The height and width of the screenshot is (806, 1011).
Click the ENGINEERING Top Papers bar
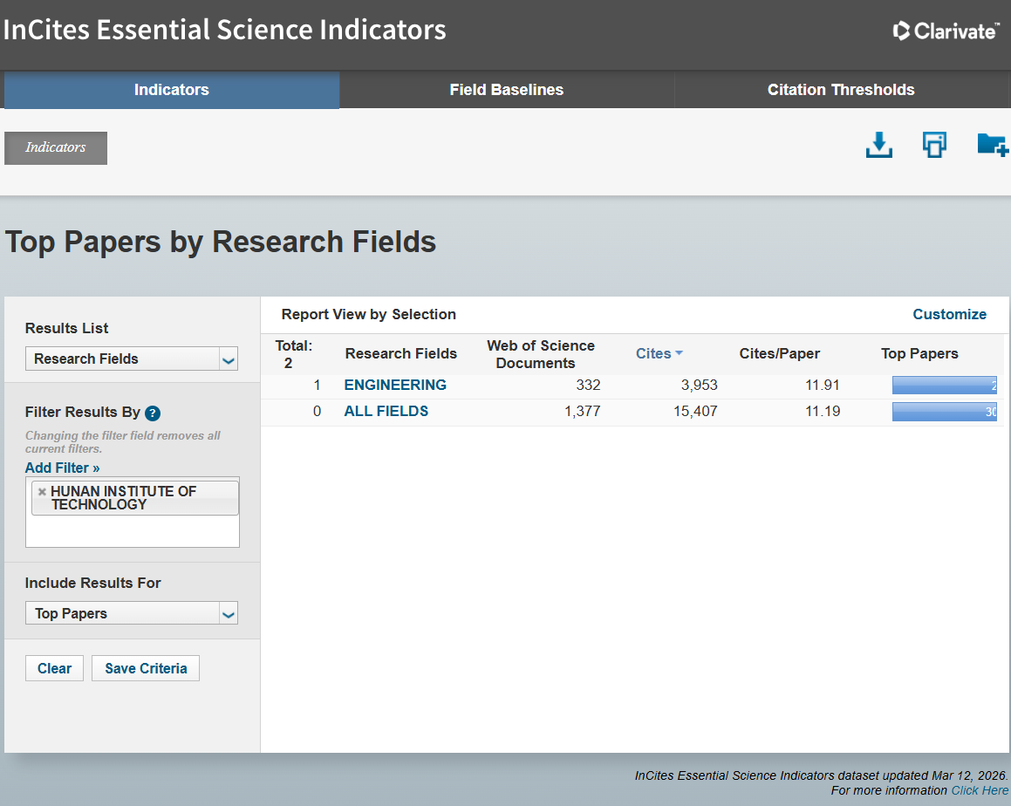pos(943,386)
